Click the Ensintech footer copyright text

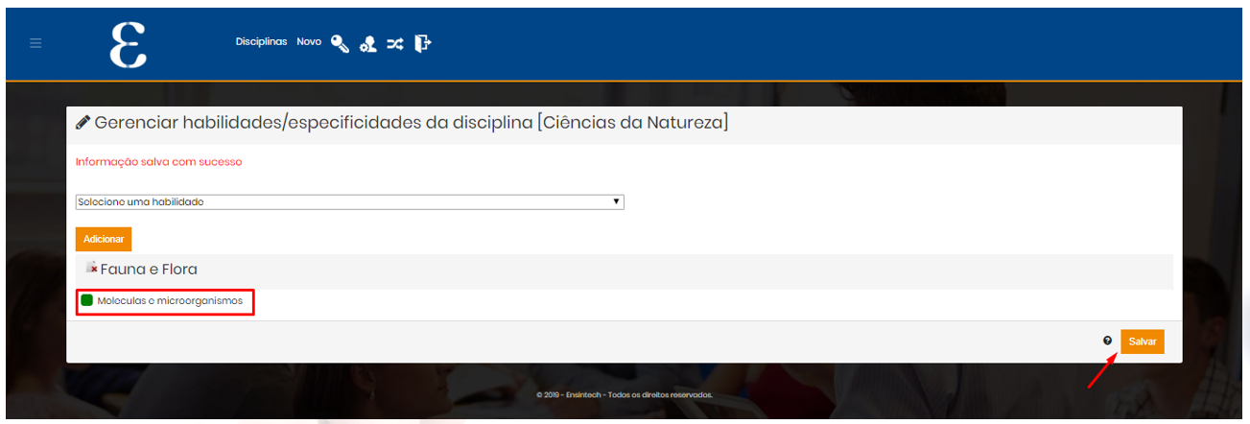pos(625,394)
